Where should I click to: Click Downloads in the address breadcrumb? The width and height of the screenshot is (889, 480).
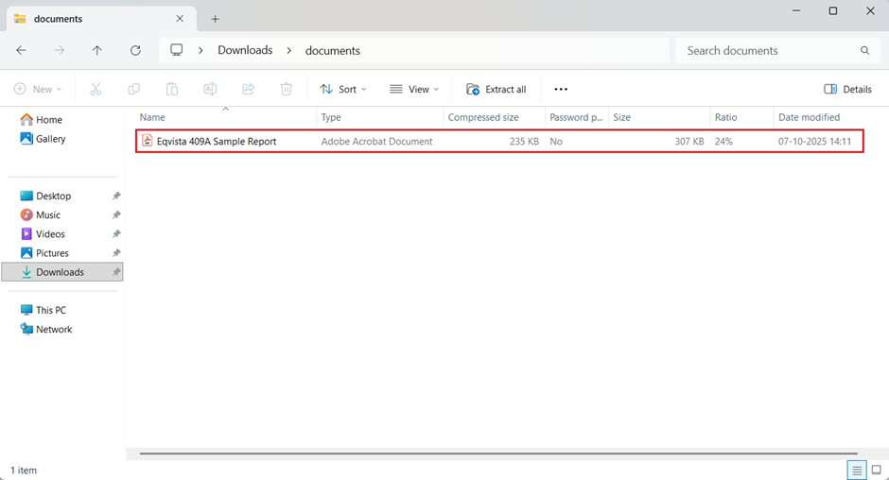[x=245, y=50]
